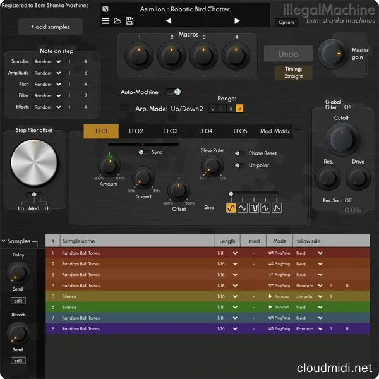
Task: Toggle the Auto-Machine switch
Action: pos(173,92)
